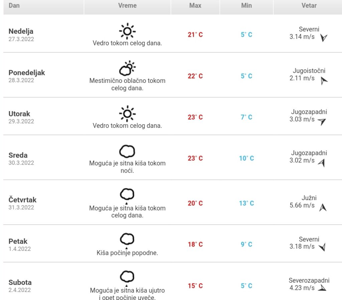342x300 pixels.
Task: Click the wind arrow for Severni 3.14 m/s
Action: click(324, 38)
